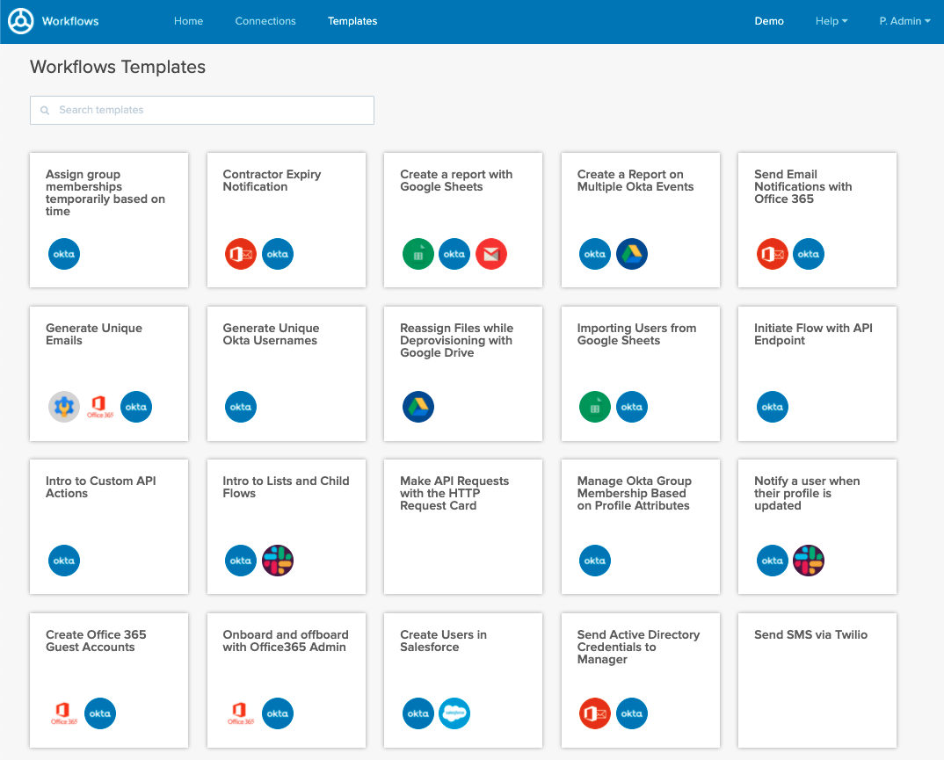
Task: Click Google Drive icon in Multiple Okta Events card
Action: [x=632, y=254]
